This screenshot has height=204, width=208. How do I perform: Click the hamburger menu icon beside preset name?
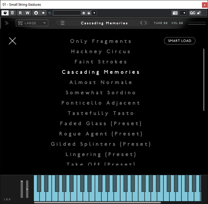[63, 23]
